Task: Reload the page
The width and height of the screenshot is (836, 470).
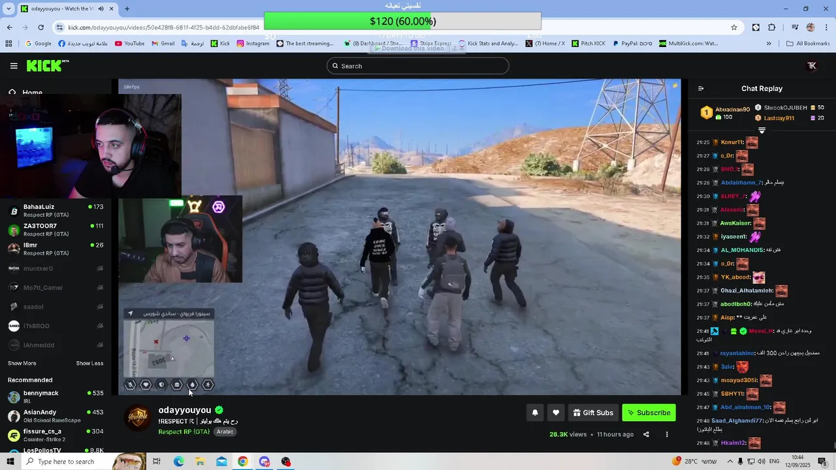Action: click(41, 27)
